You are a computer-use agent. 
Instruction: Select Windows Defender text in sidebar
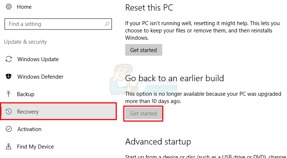40,77
